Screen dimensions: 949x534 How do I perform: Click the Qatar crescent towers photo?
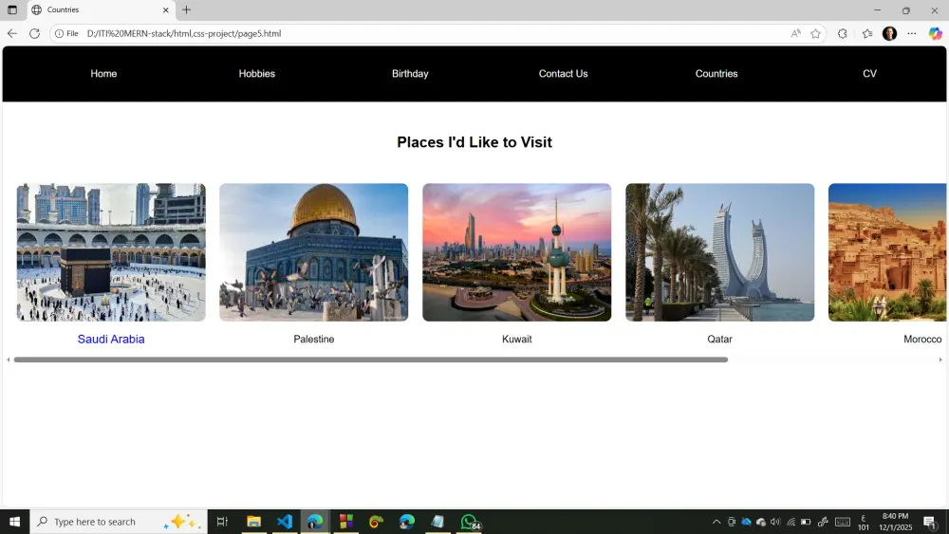pos(719,252)
